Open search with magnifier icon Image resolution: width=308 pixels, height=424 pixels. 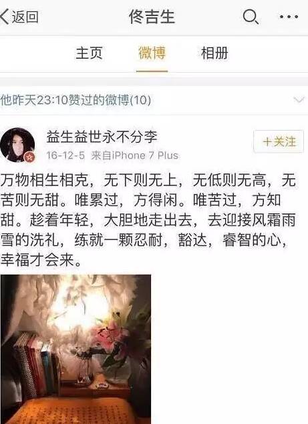251,17
